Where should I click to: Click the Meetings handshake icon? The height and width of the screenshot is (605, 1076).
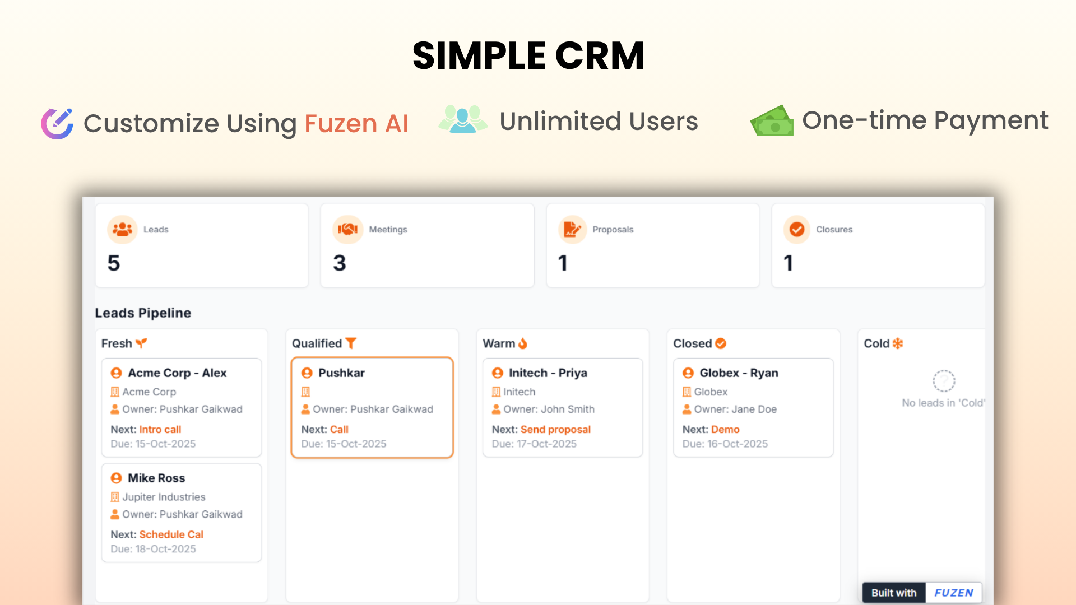tap(347, 229)
